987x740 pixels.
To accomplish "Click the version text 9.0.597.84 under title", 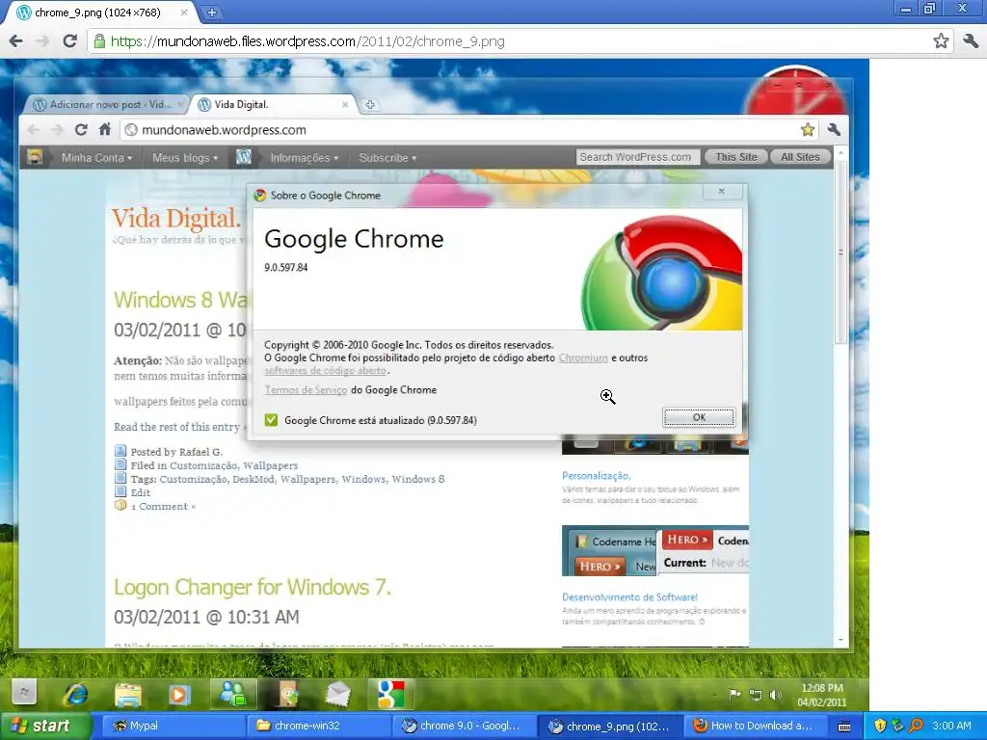I will [x=285, y=268].
